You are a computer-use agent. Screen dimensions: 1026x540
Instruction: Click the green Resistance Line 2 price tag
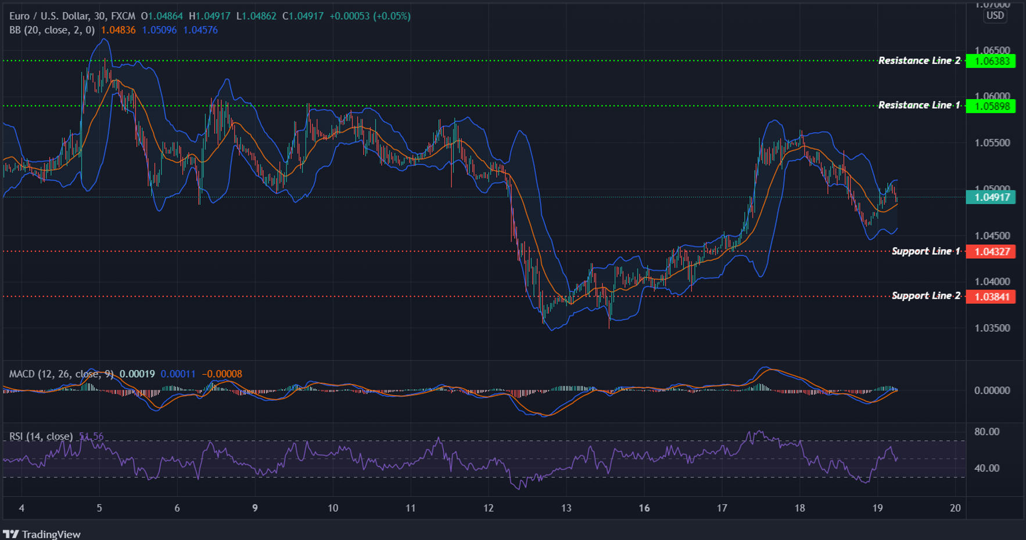(991, 61)
